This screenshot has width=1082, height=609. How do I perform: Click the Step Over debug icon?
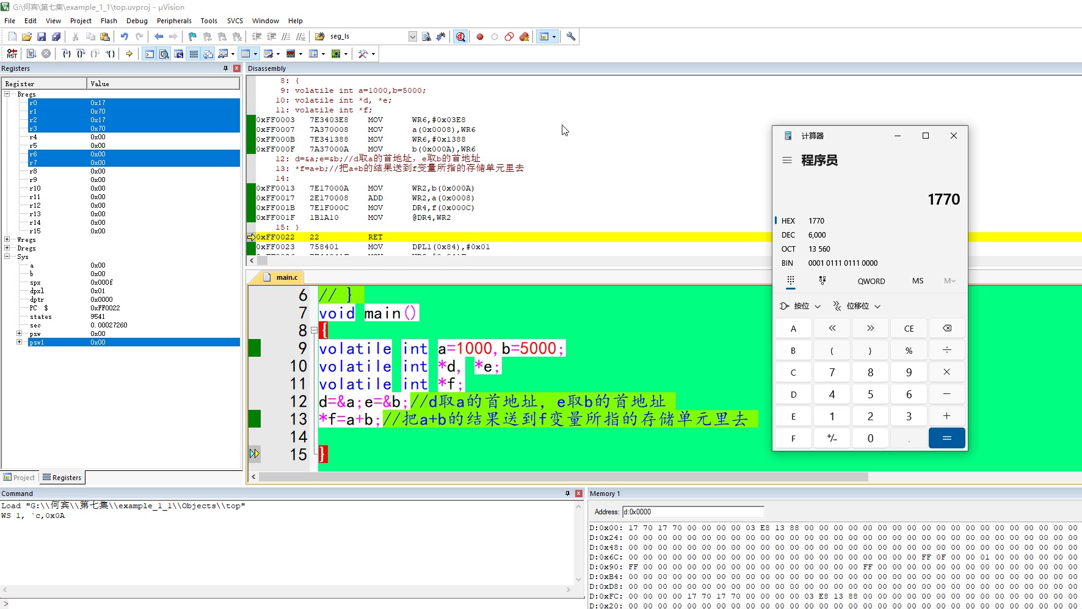click(x=81, y=54)
